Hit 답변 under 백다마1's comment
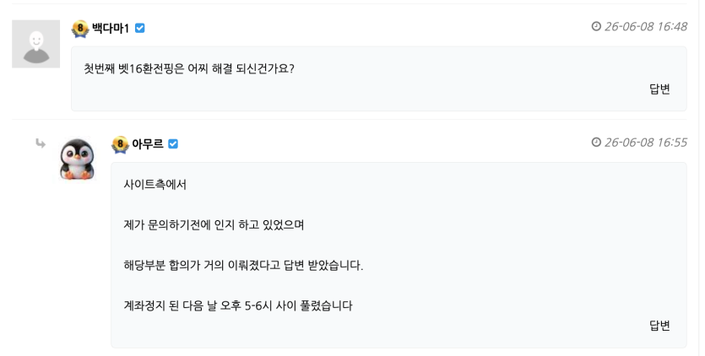This screenshot has height=356, width=705. pyautogui.click(x=659, y=89)
